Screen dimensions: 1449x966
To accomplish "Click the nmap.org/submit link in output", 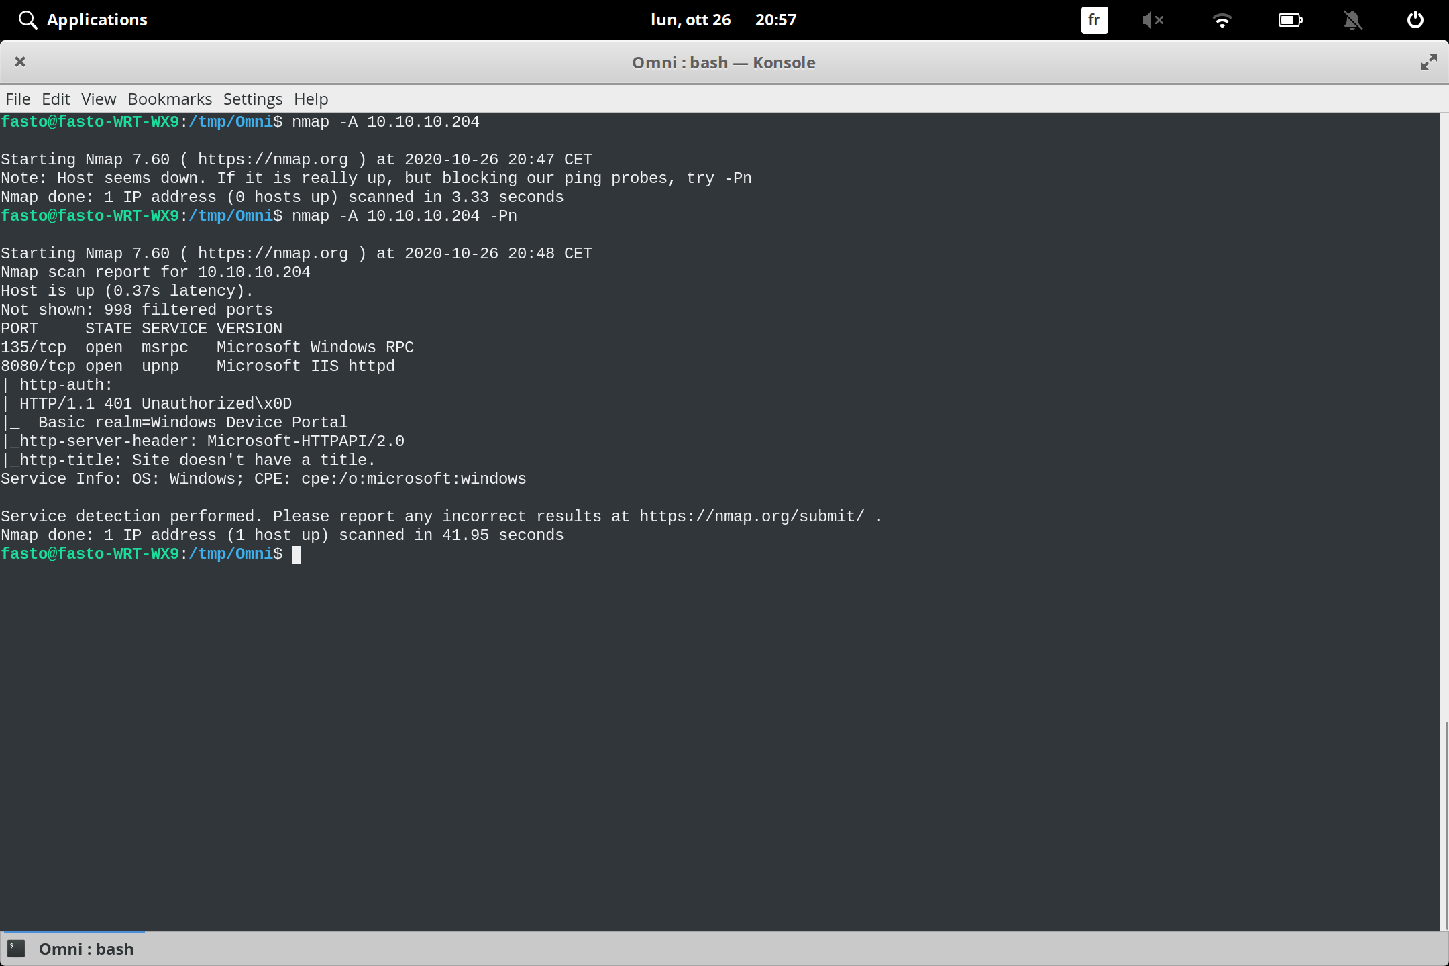I will point(750,515).
